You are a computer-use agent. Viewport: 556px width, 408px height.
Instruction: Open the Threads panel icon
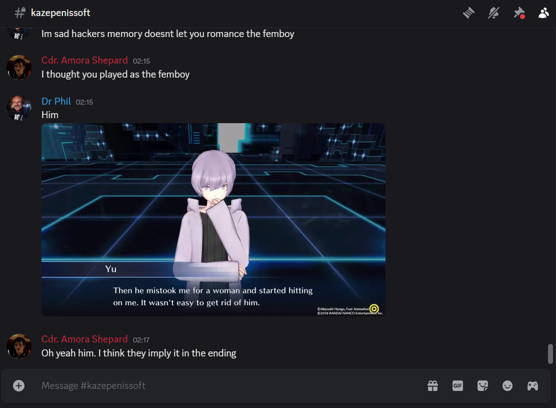(x=468, y=13)
